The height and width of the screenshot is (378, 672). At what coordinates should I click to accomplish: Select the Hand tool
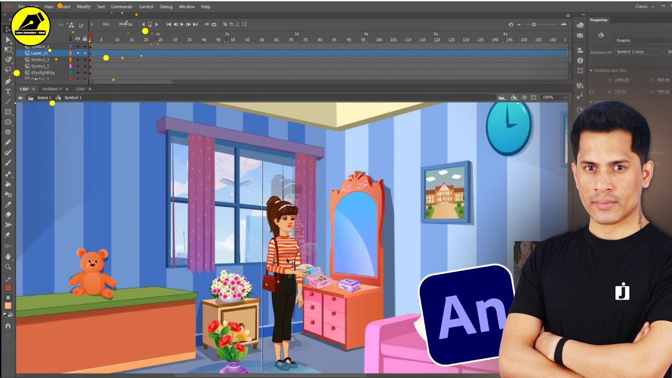click(x=8, y=257)
